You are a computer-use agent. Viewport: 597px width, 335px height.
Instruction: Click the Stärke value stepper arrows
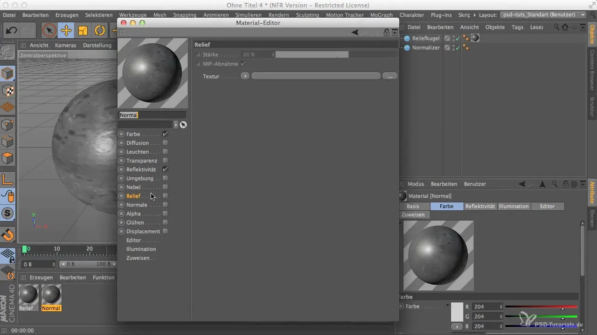pyautogui.click(x=272, y=54)
